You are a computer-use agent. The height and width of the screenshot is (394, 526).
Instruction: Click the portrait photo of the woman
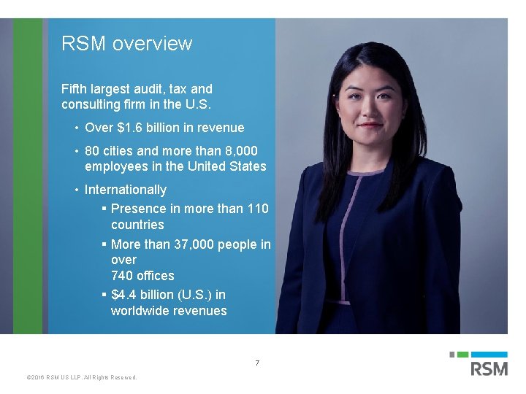click(x=391, y=177)
